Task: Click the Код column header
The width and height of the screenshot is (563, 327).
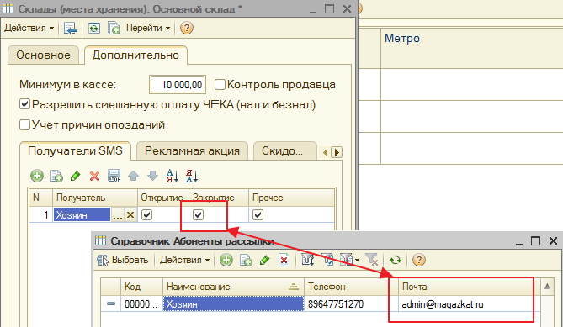Action: click(141, 287)
